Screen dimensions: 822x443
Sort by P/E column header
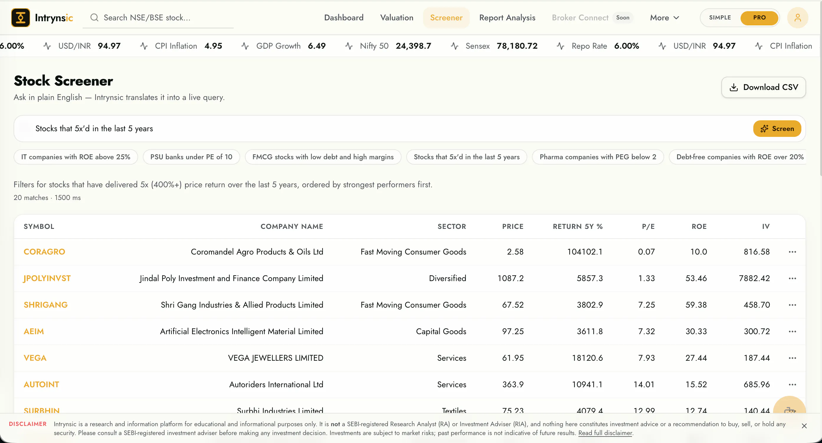(648, 227)
